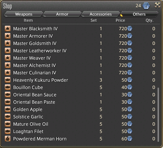
Task: Click the reagent icon for Powdered Merman Horn
Action: click(8, 139)
